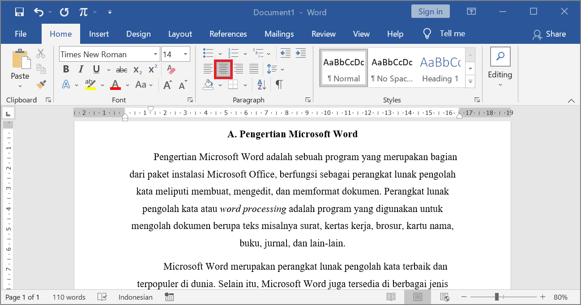Click the Redo/Repeat icon
The height and width of the screenshot is (305, 581).
click(x=64, y=12)
